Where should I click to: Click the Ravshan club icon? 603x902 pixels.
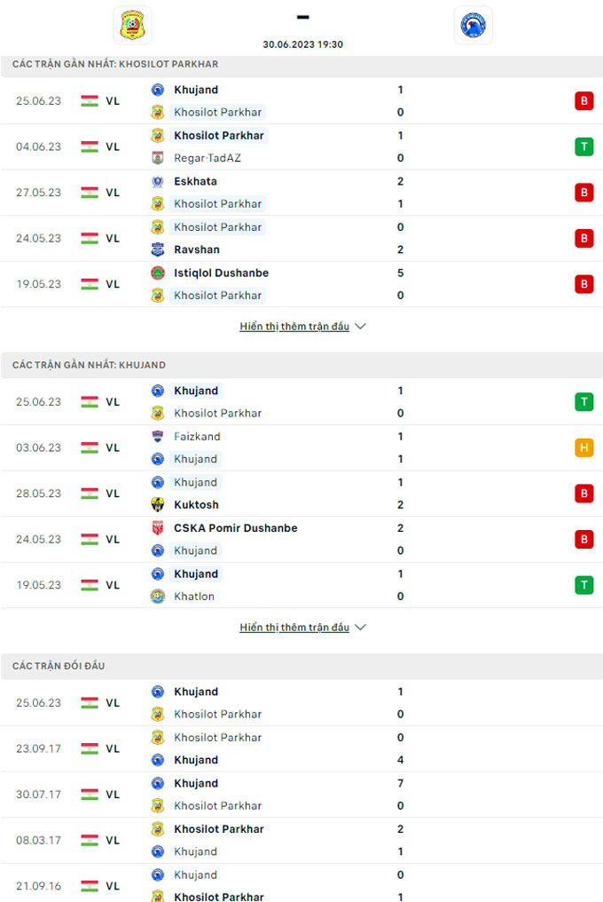[158, 249]
